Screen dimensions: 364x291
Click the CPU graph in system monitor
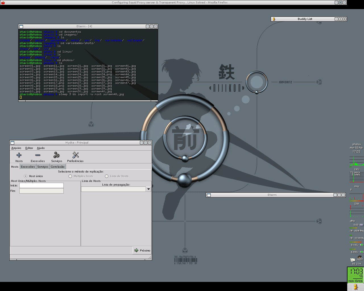(357, 161)
